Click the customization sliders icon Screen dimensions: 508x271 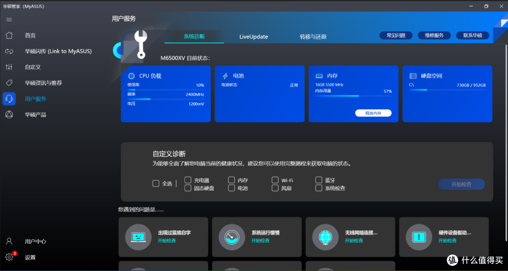coord(9,67)
